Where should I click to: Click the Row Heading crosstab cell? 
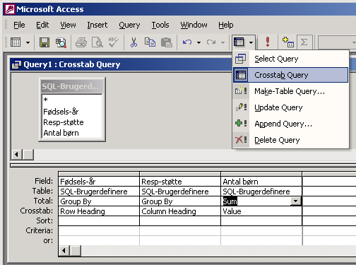(99, 211)
